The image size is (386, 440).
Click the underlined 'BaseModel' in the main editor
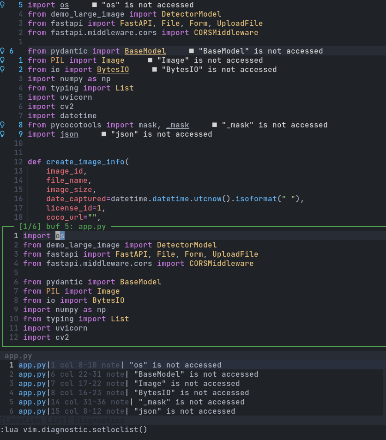click(145, 51)
